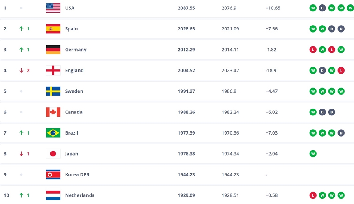
Task: Open the Netherlands team link
Action: click(79, 195)
